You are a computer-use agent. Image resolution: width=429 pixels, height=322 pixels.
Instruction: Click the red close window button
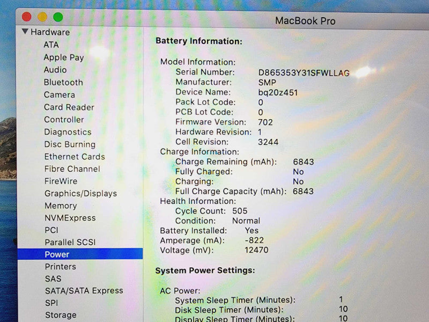(x=26, y=17)
